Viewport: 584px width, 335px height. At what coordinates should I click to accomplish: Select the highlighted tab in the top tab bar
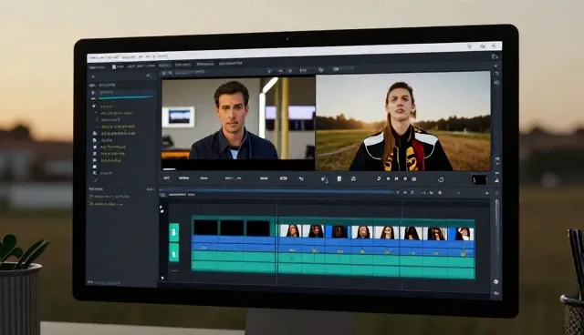pos(164,66)
